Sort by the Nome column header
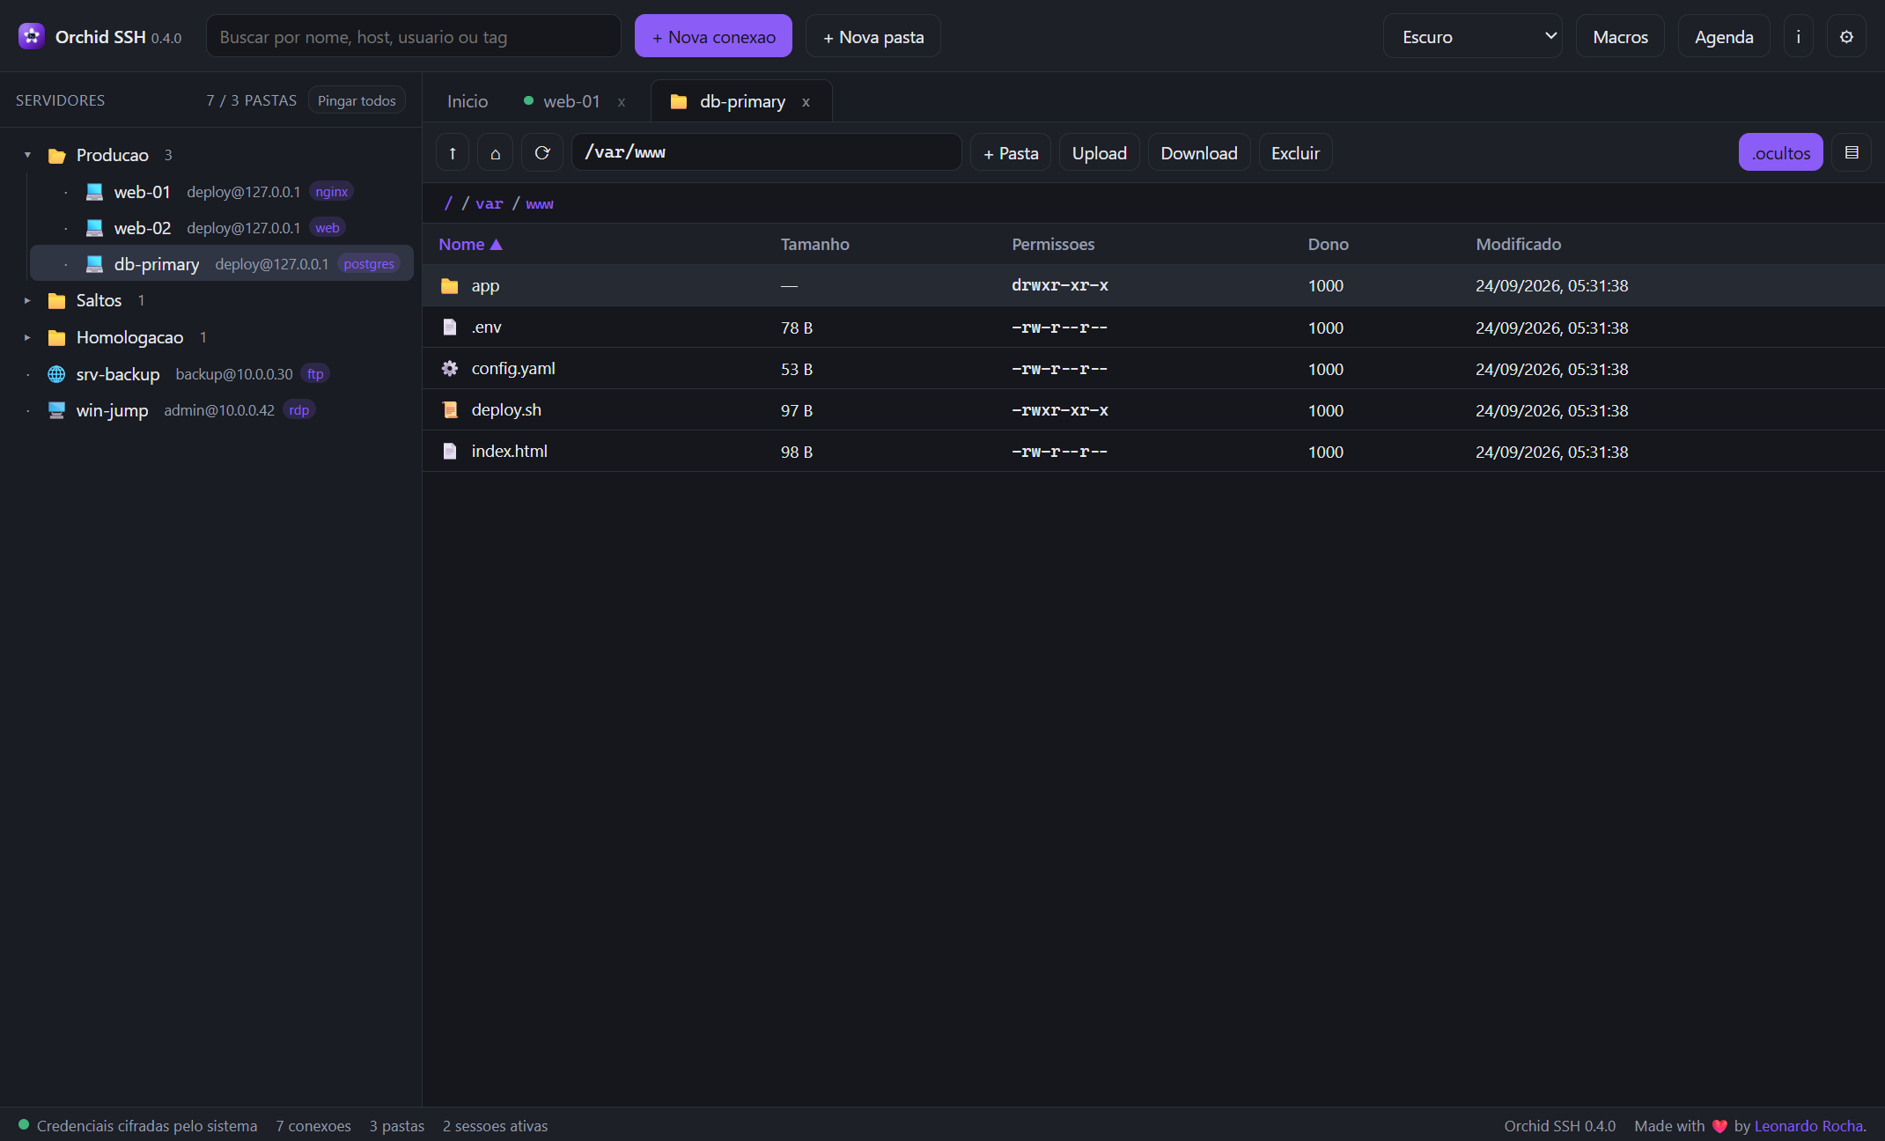This screenshot has height=1141, width=1885. click(470, 244)
